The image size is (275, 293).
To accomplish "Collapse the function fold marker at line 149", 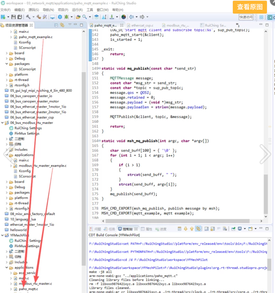I will pos(100,69).
